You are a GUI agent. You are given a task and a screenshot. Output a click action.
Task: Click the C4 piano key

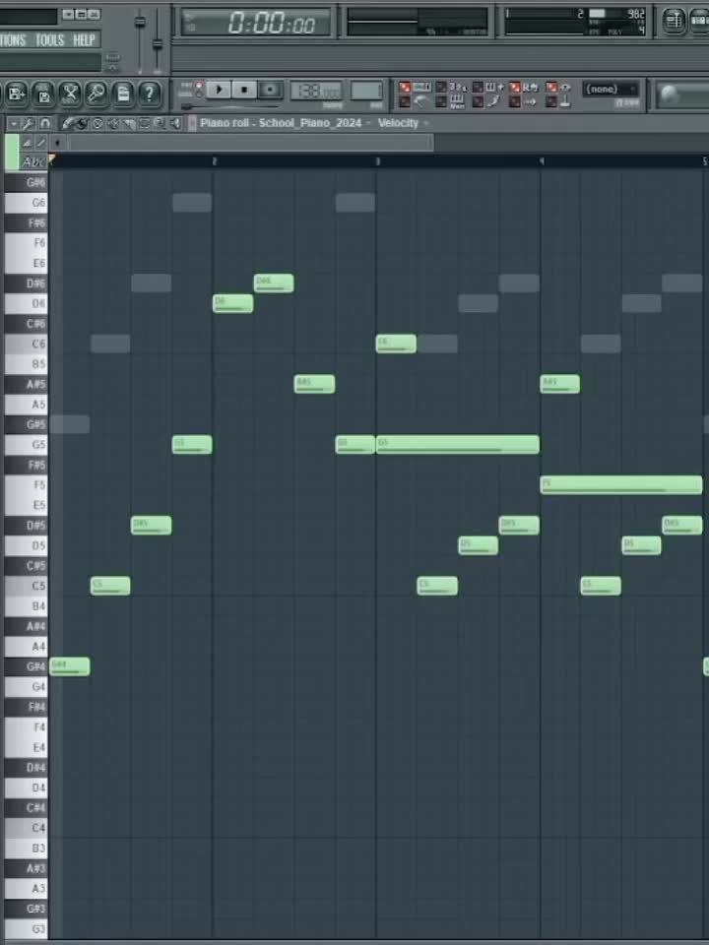(x=26, y=828)
